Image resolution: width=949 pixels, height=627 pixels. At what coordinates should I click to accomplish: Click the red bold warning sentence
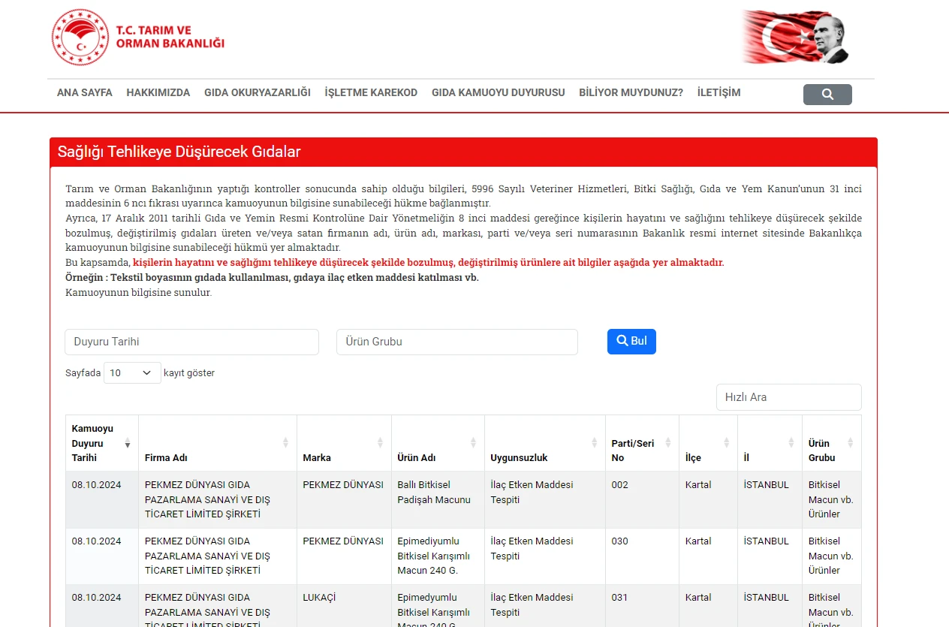coord(429,262)
